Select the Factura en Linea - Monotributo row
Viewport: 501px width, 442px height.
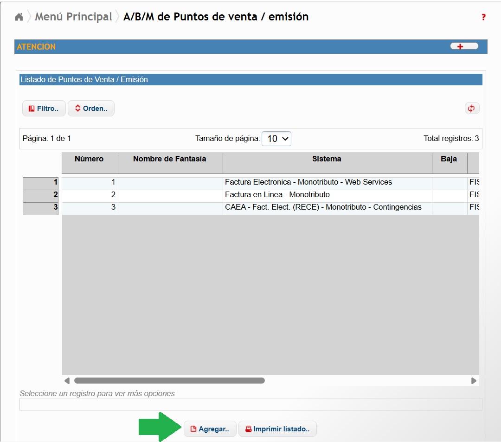(x=277, y=195)
